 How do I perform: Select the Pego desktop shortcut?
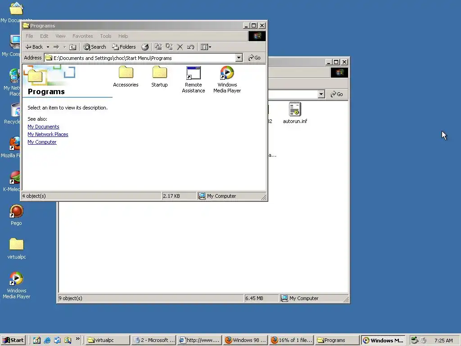pos(16,215)
